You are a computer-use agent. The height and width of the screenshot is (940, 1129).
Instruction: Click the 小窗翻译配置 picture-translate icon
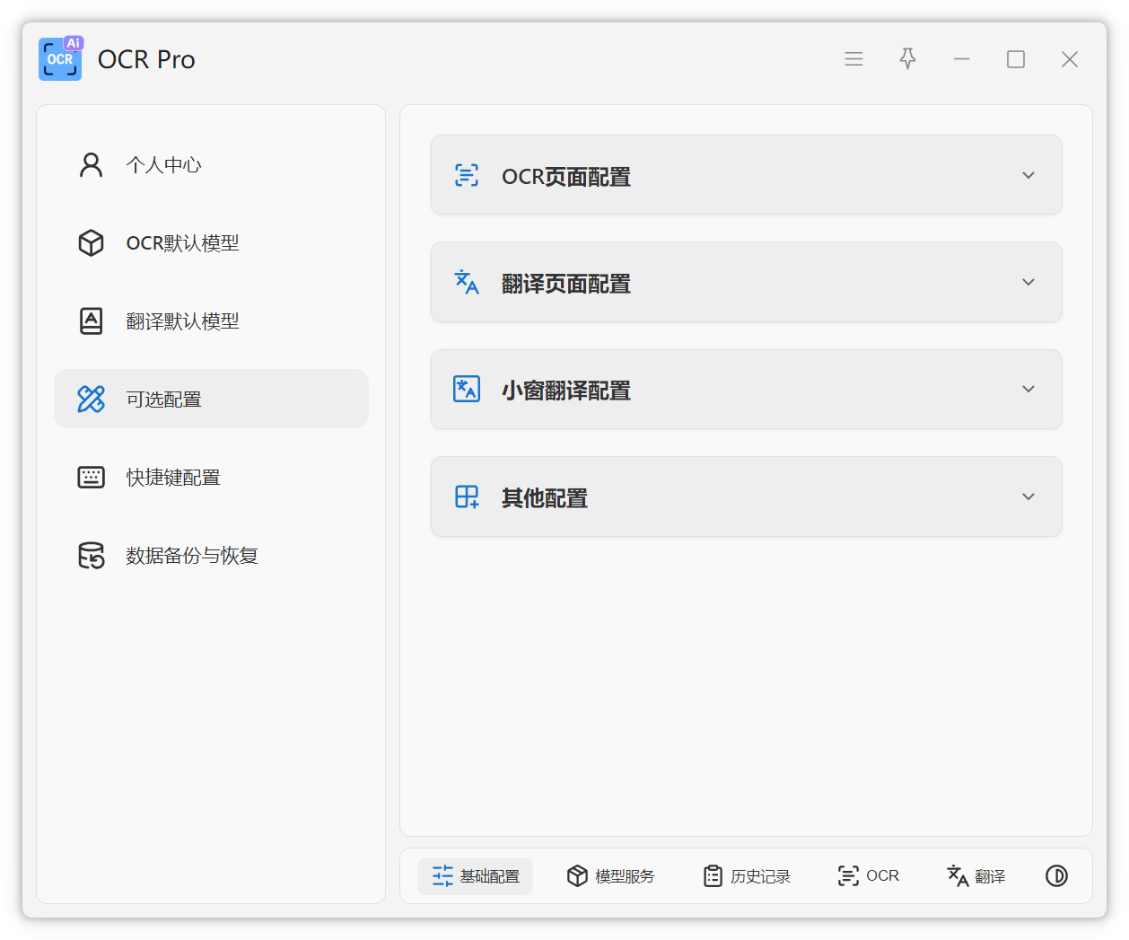(x=467, y=390)
